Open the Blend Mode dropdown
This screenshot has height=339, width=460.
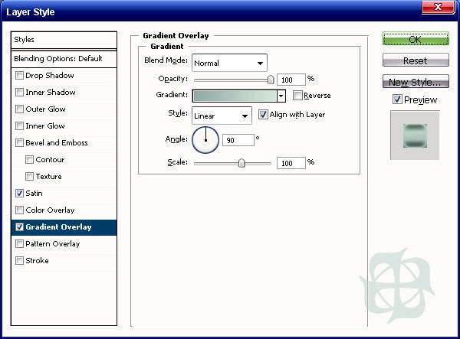(x=229, y=63)
